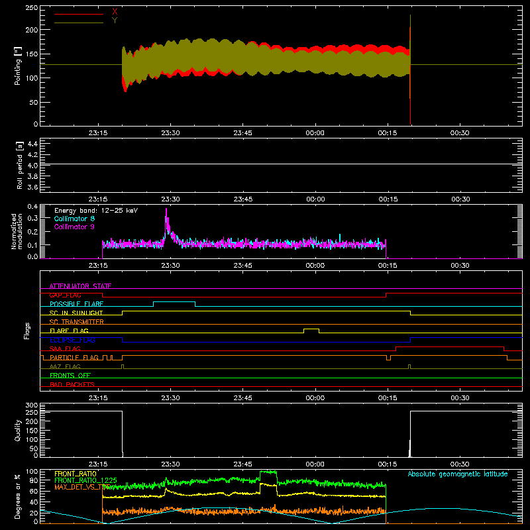
Task: Click 00:30 time label under Quality plot
Action: pyautogui.click(x=460, y=464)
